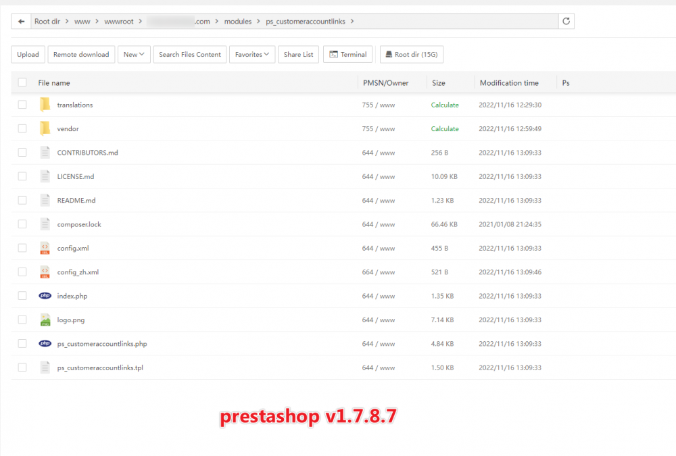Tick the checkbox beside composer.lock
The height and width of the screenshot is (456, 676).
22,224
